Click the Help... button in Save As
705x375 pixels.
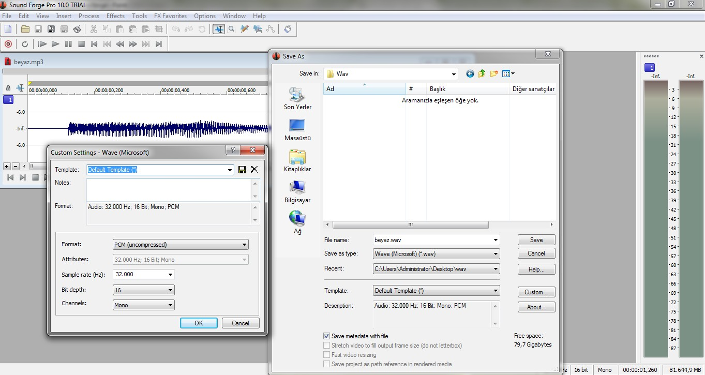(x=536, y=269)
